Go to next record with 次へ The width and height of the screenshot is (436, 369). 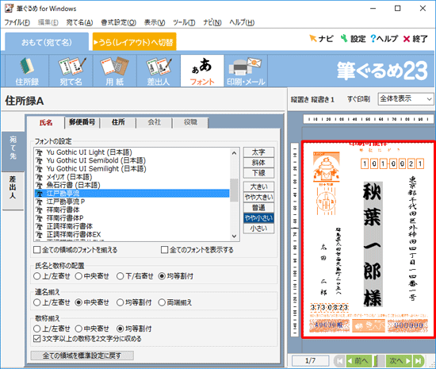pos(400,361)
